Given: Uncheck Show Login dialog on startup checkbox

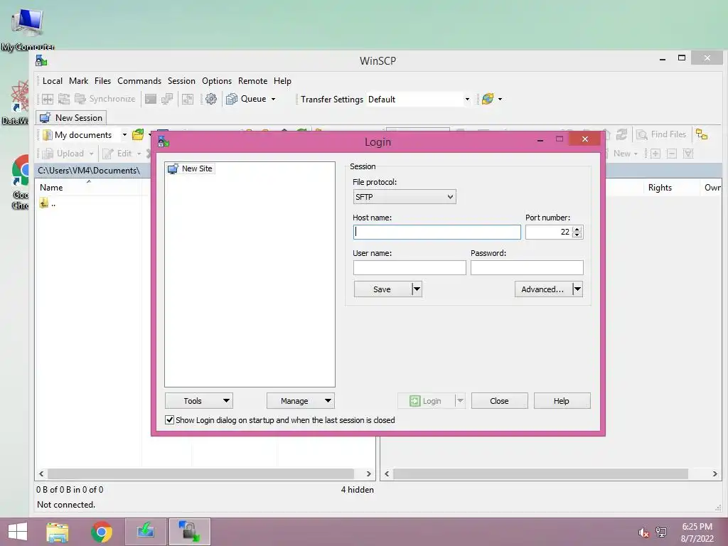Looking at the screenshot, I should [x=170, y=420].
